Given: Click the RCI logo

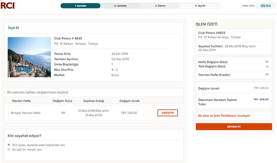Looking at the screenshot, I should (8, 6).
